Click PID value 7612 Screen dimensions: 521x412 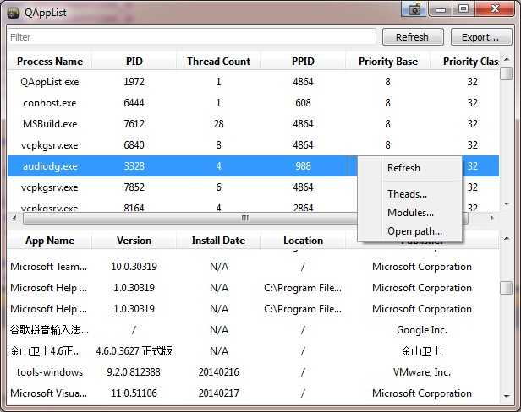[134, 124]
